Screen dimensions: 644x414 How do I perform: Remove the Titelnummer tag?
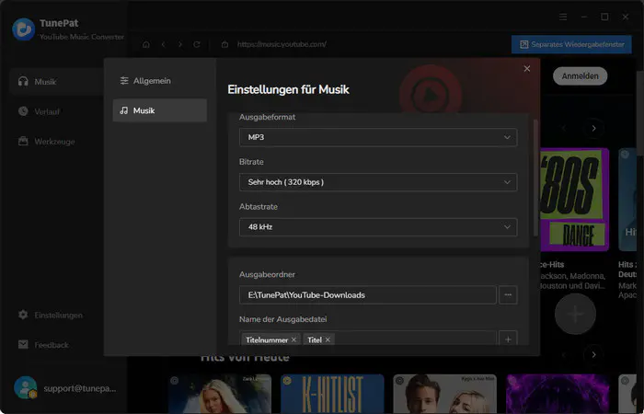point(293,339)
